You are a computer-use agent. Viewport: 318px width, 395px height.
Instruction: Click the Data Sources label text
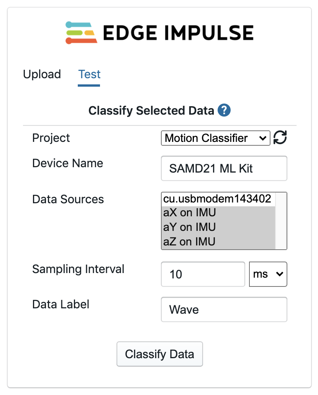coord(68,199)
